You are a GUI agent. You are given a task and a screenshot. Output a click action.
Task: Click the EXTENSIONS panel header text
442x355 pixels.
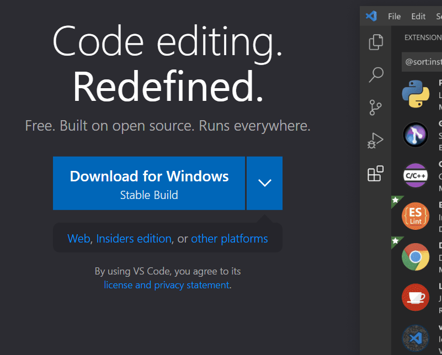point(423,37)
